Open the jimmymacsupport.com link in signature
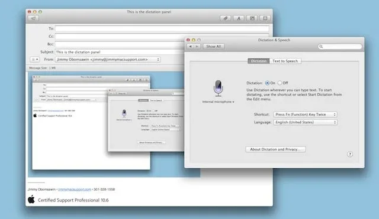The width and height of the screenshot is (379, 219). point(75,189)
